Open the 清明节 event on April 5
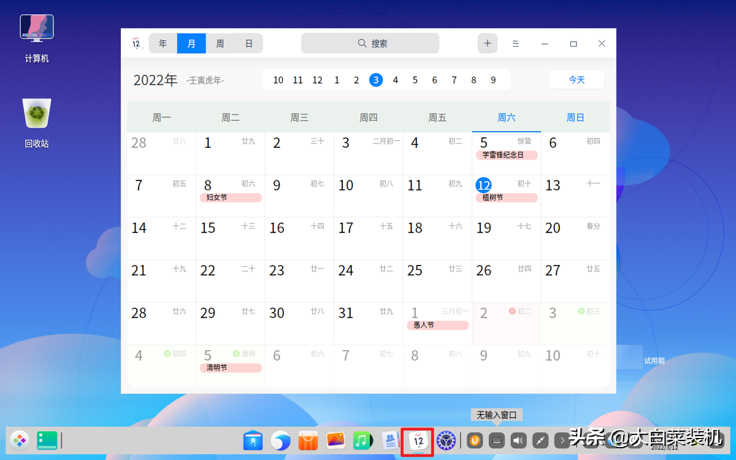Viewport: 736px width, 460px height. coord(231,368)
